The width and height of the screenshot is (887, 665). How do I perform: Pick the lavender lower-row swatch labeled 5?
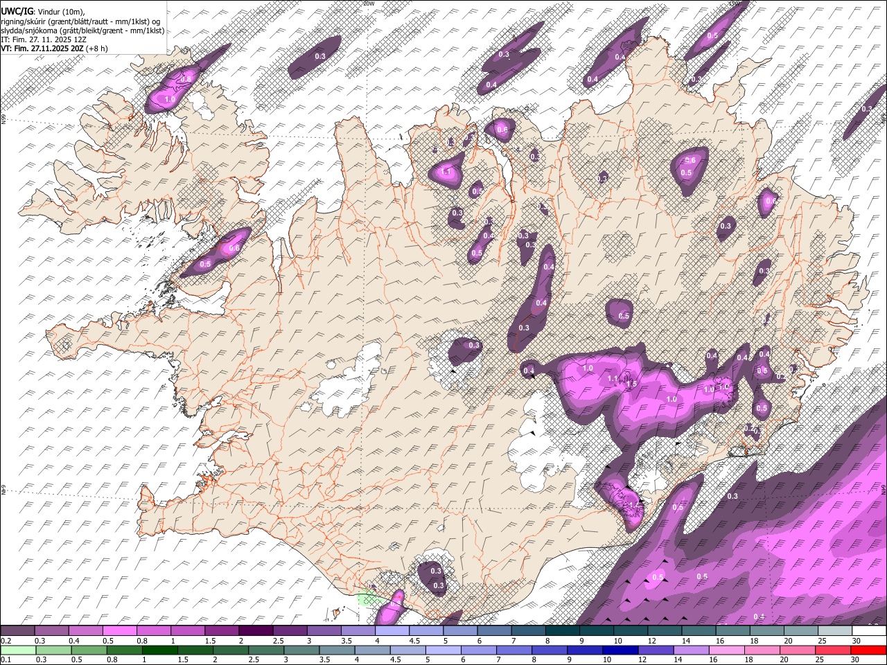click(443, 650)
